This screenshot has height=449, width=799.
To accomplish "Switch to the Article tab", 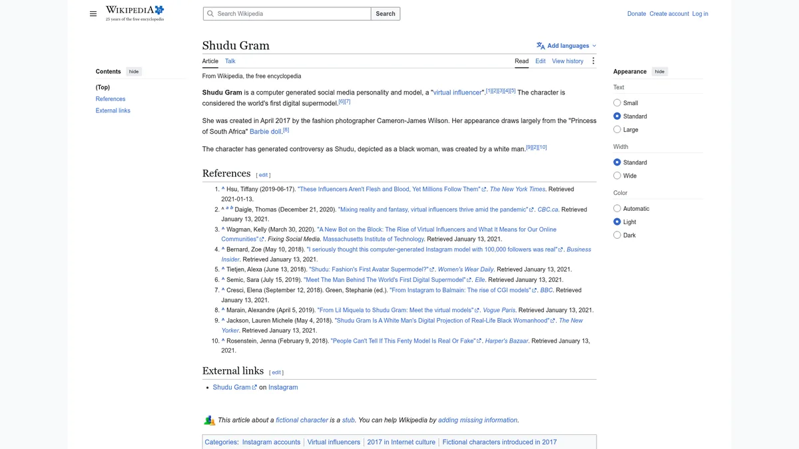I will click(210, 61).
